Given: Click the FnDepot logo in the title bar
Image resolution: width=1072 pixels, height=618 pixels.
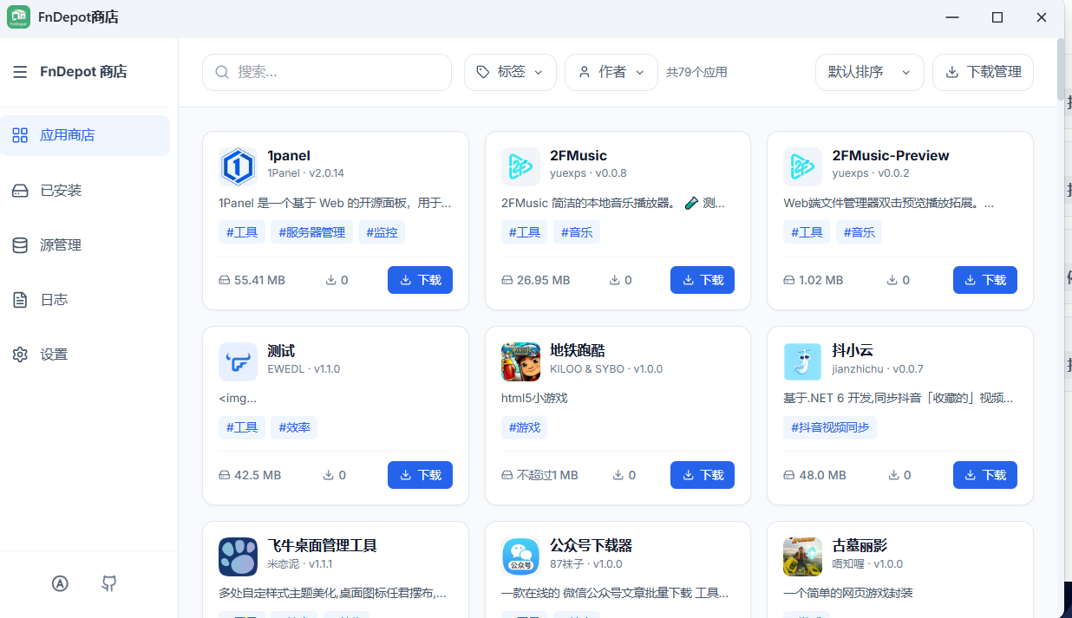Looking at the screenshot, I should coord(18,16).
